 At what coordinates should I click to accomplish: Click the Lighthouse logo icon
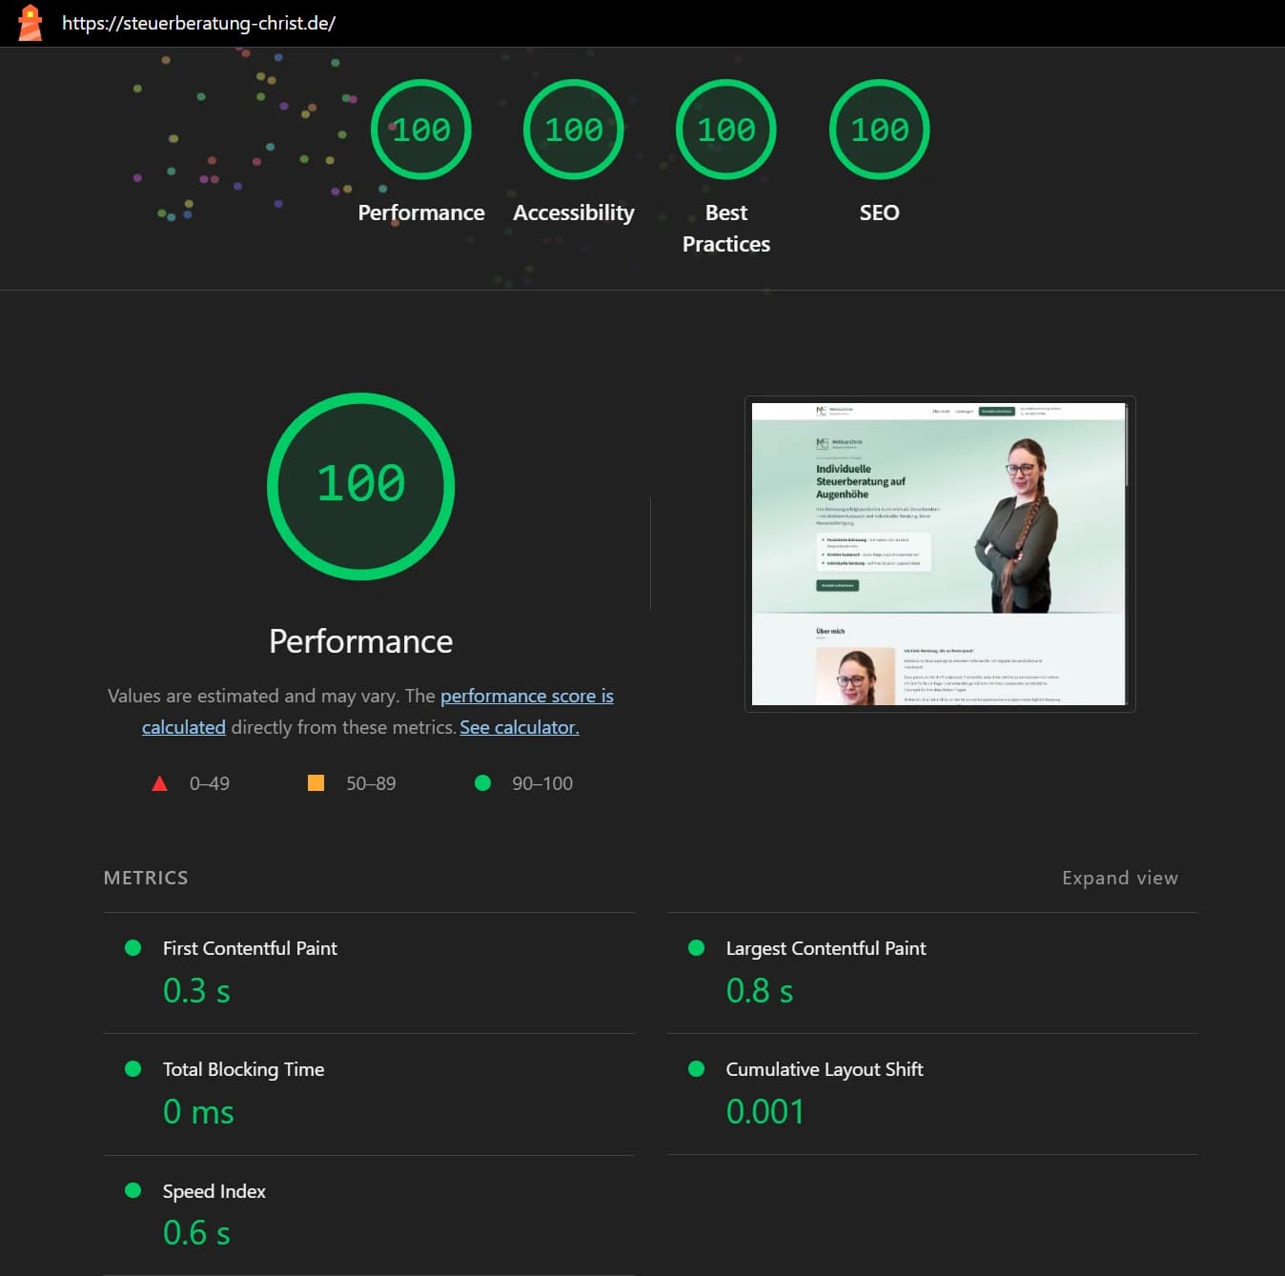tap(31, 23)
